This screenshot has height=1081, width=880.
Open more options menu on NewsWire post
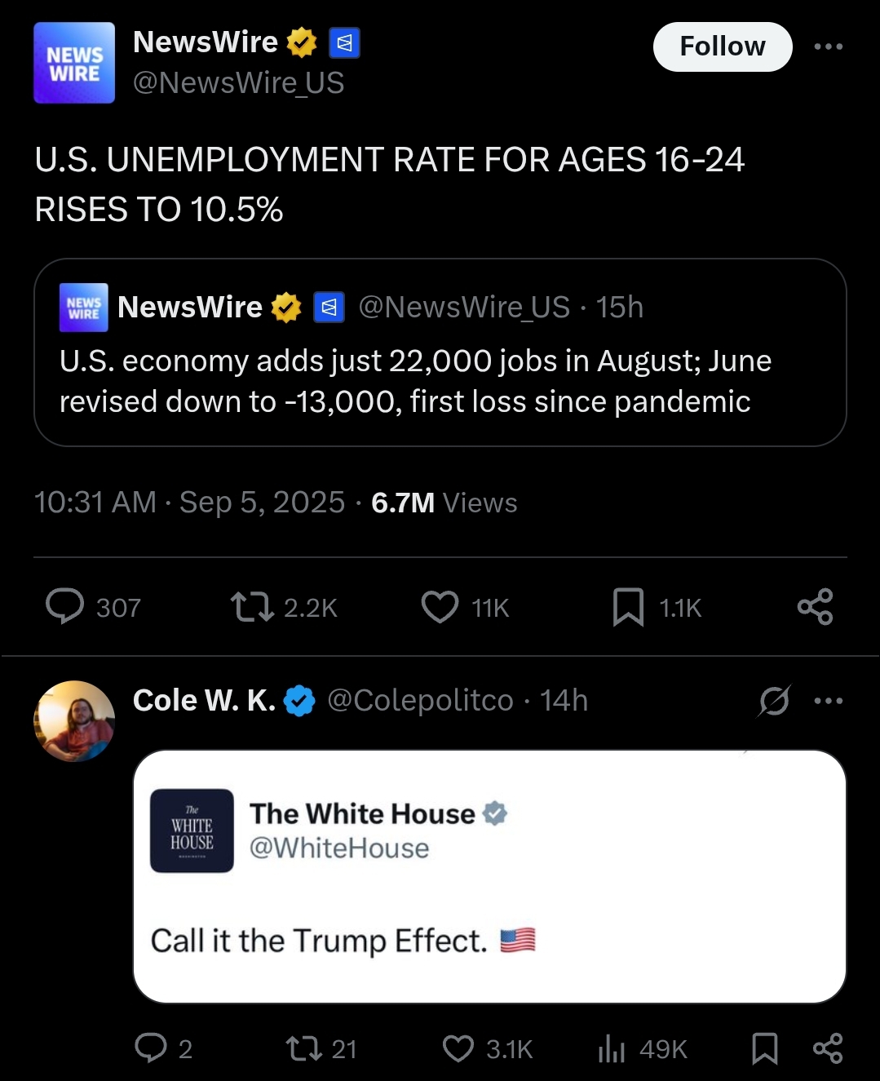click(829, 47)
